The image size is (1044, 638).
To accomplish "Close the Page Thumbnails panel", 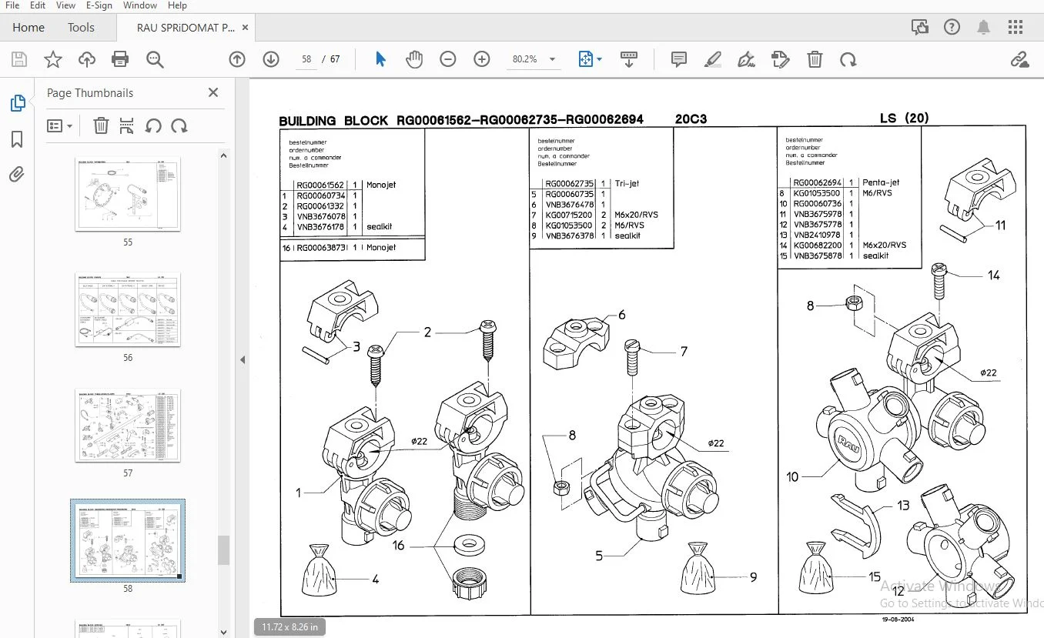I will coord(213,92).
